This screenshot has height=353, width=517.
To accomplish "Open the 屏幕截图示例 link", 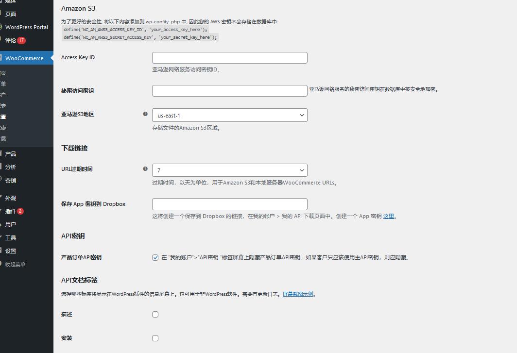I will click(298, 294).
